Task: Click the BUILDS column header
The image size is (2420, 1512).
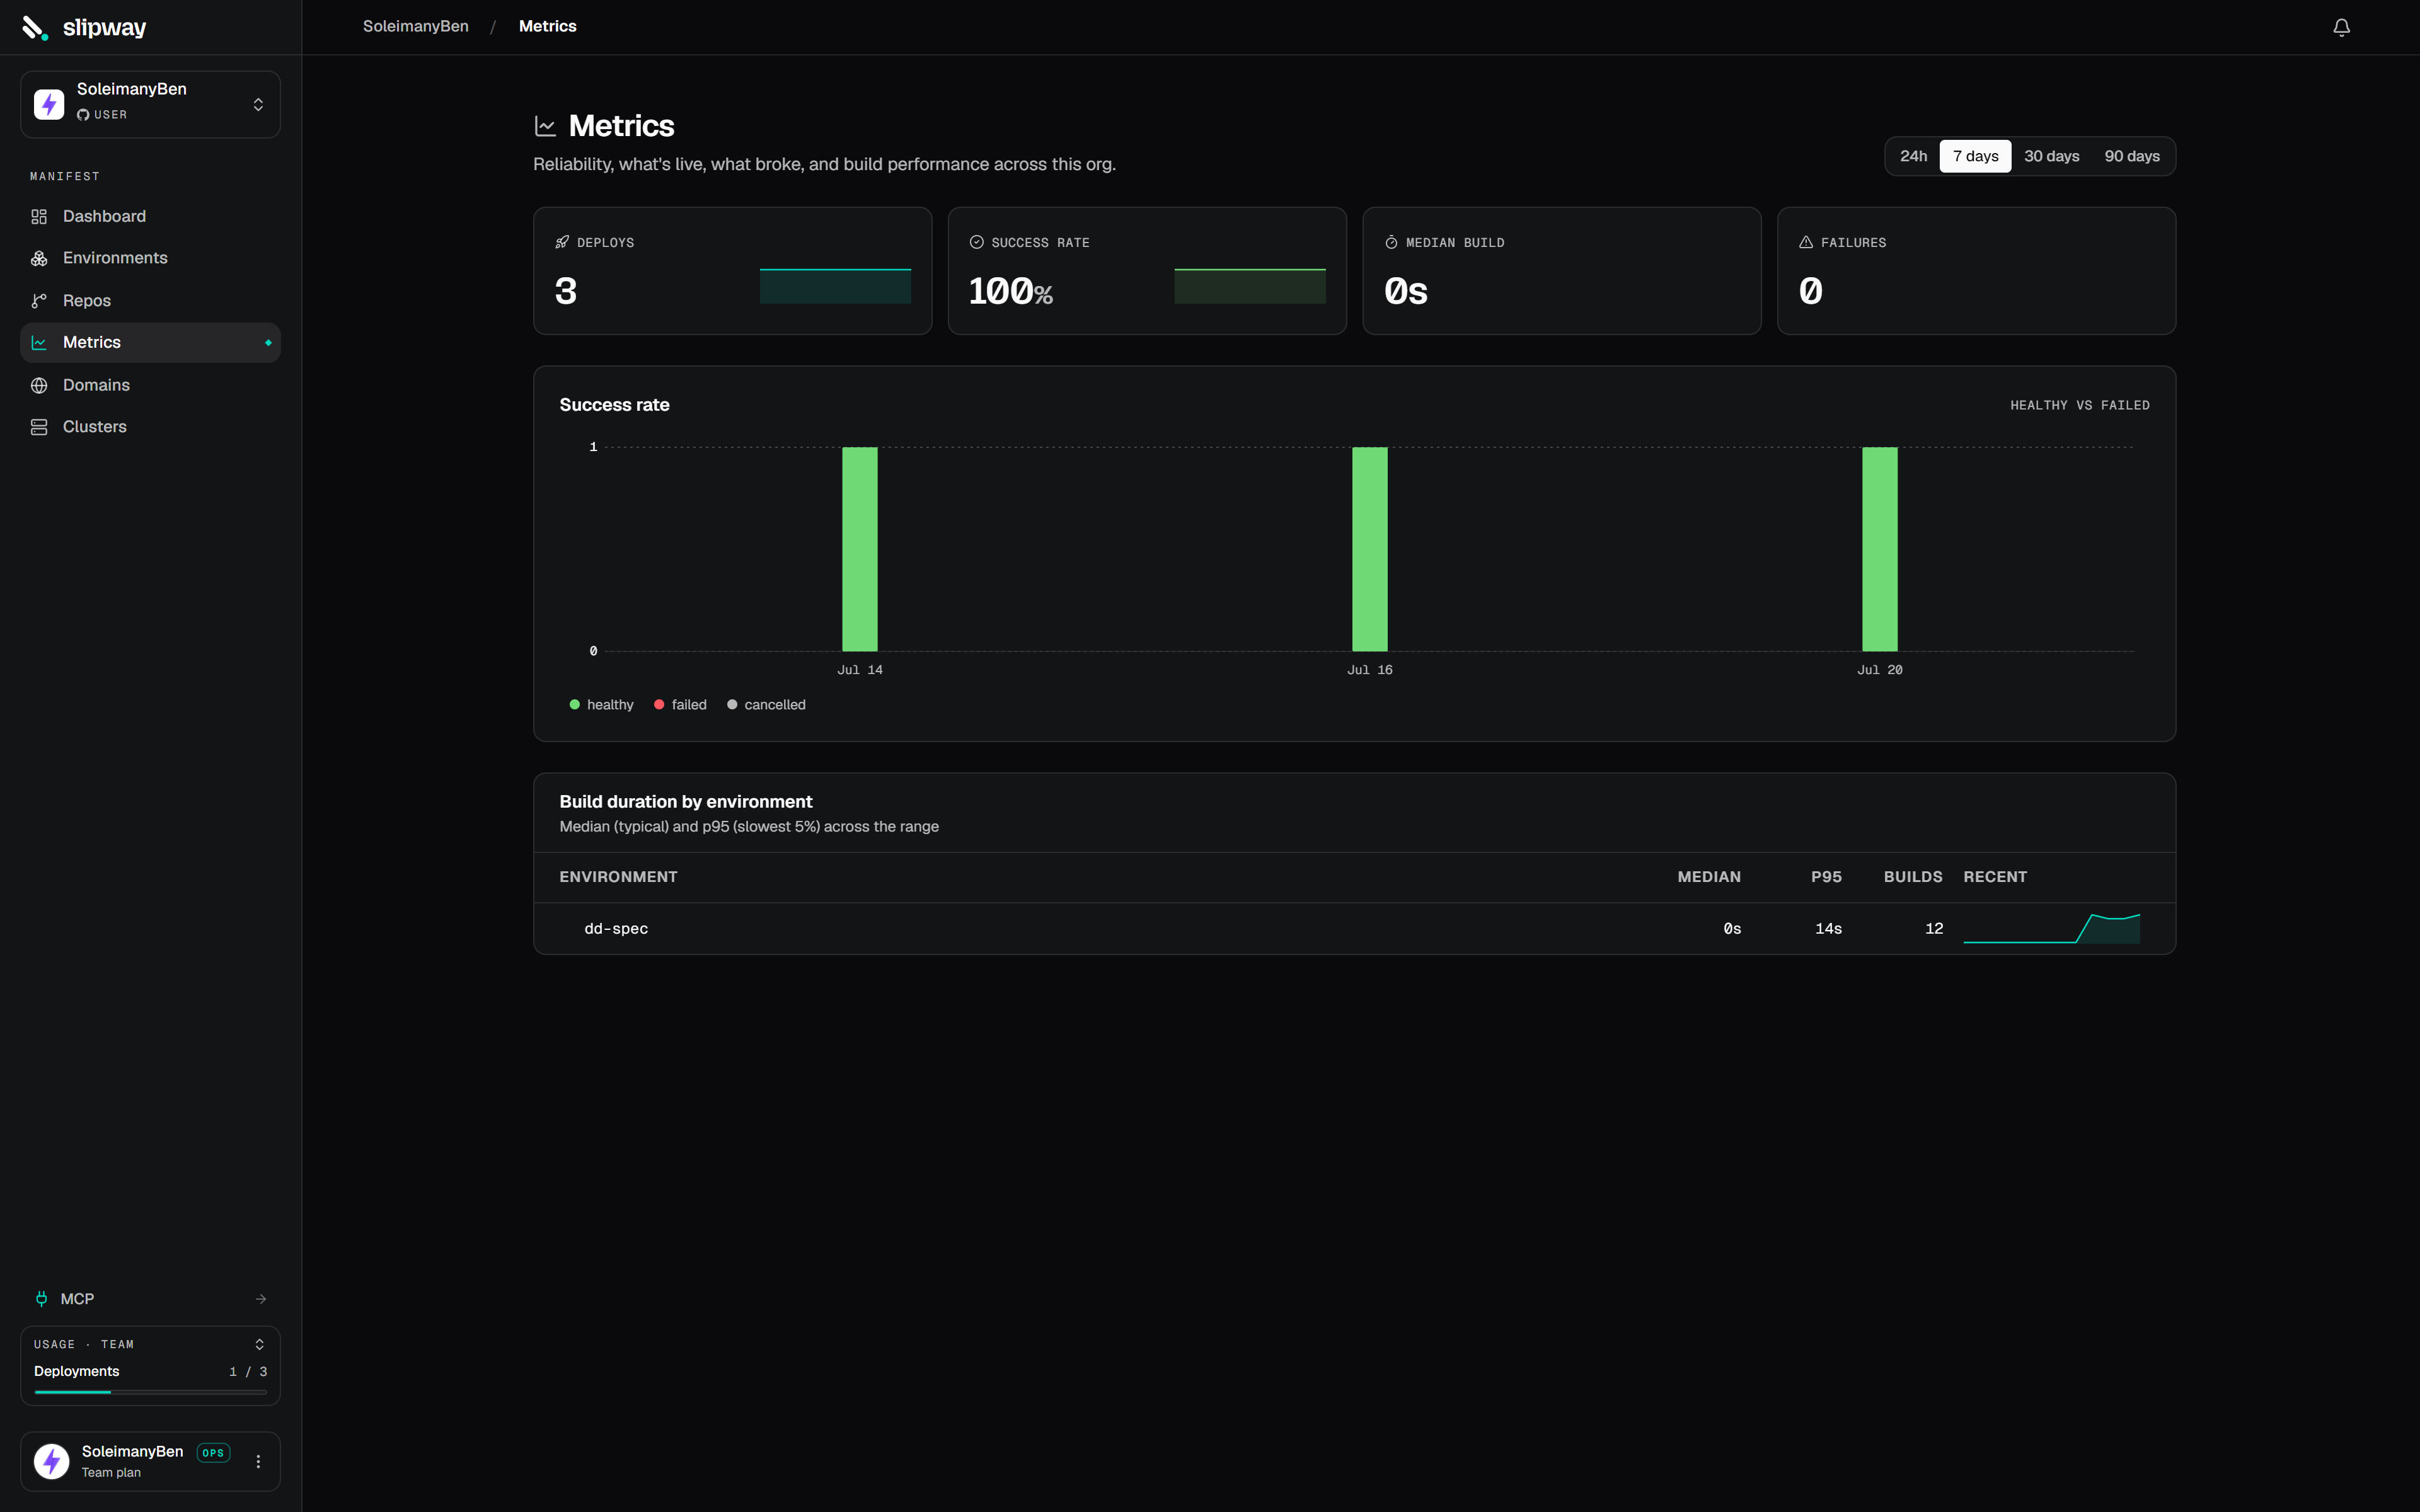Action: (x=1913, y=877)
